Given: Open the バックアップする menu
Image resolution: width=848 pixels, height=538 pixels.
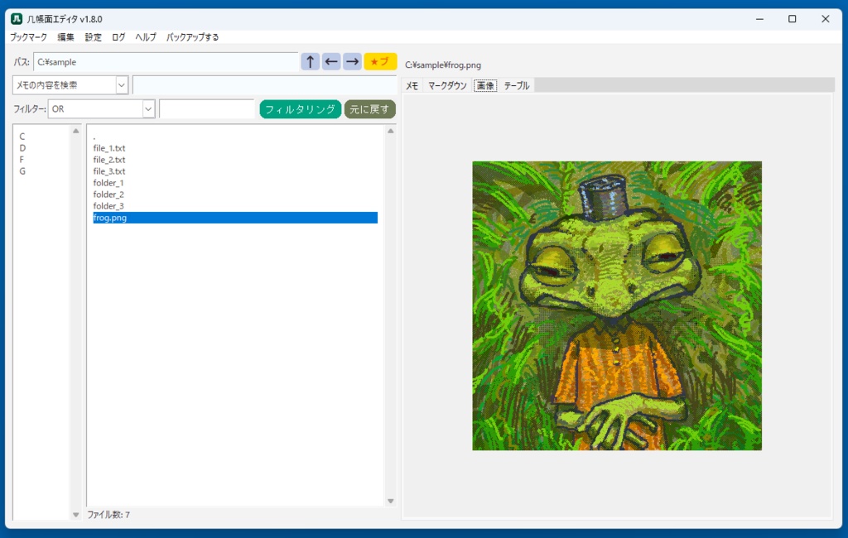Looking at the screenshot, I should coord(192,37).
